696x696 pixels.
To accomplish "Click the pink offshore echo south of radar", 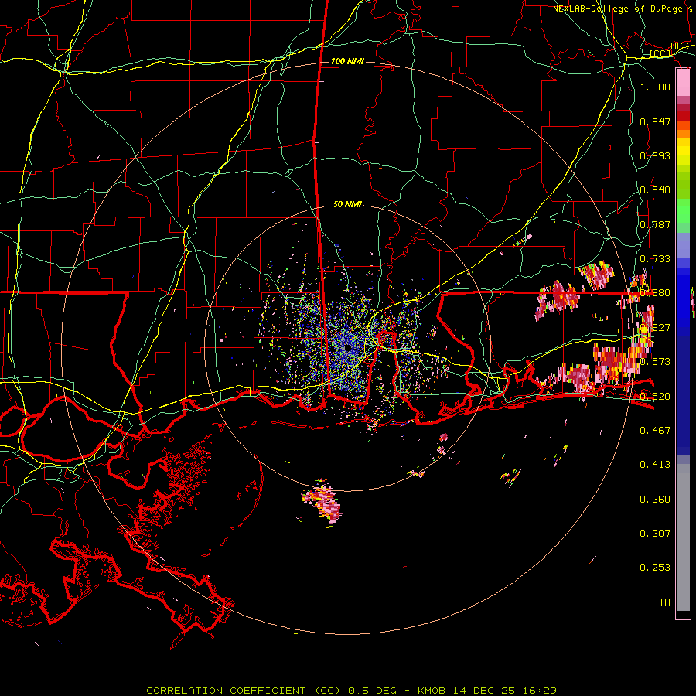I will click(323, 503).
